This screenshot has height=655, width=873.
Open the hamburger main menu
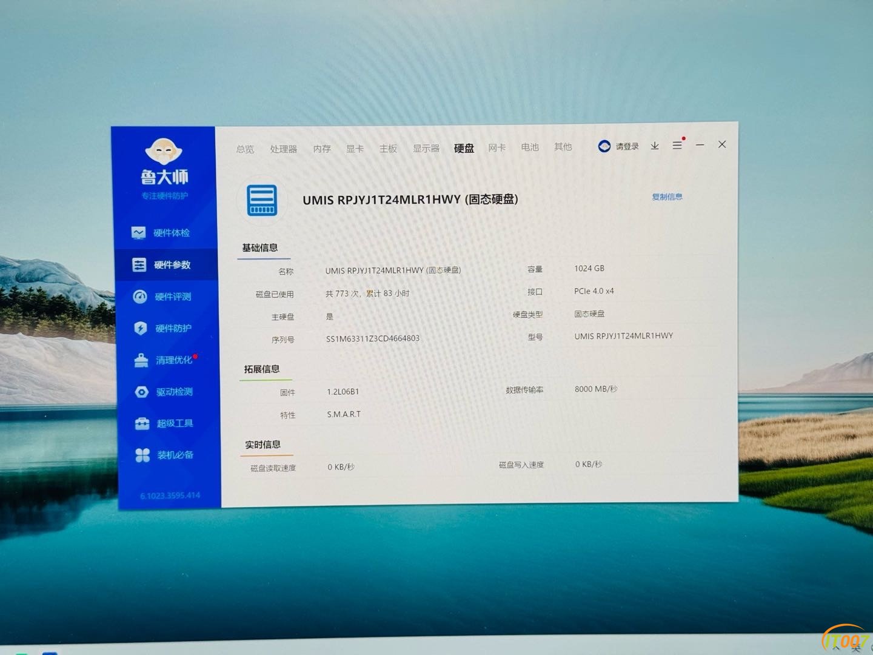[677, 146]
